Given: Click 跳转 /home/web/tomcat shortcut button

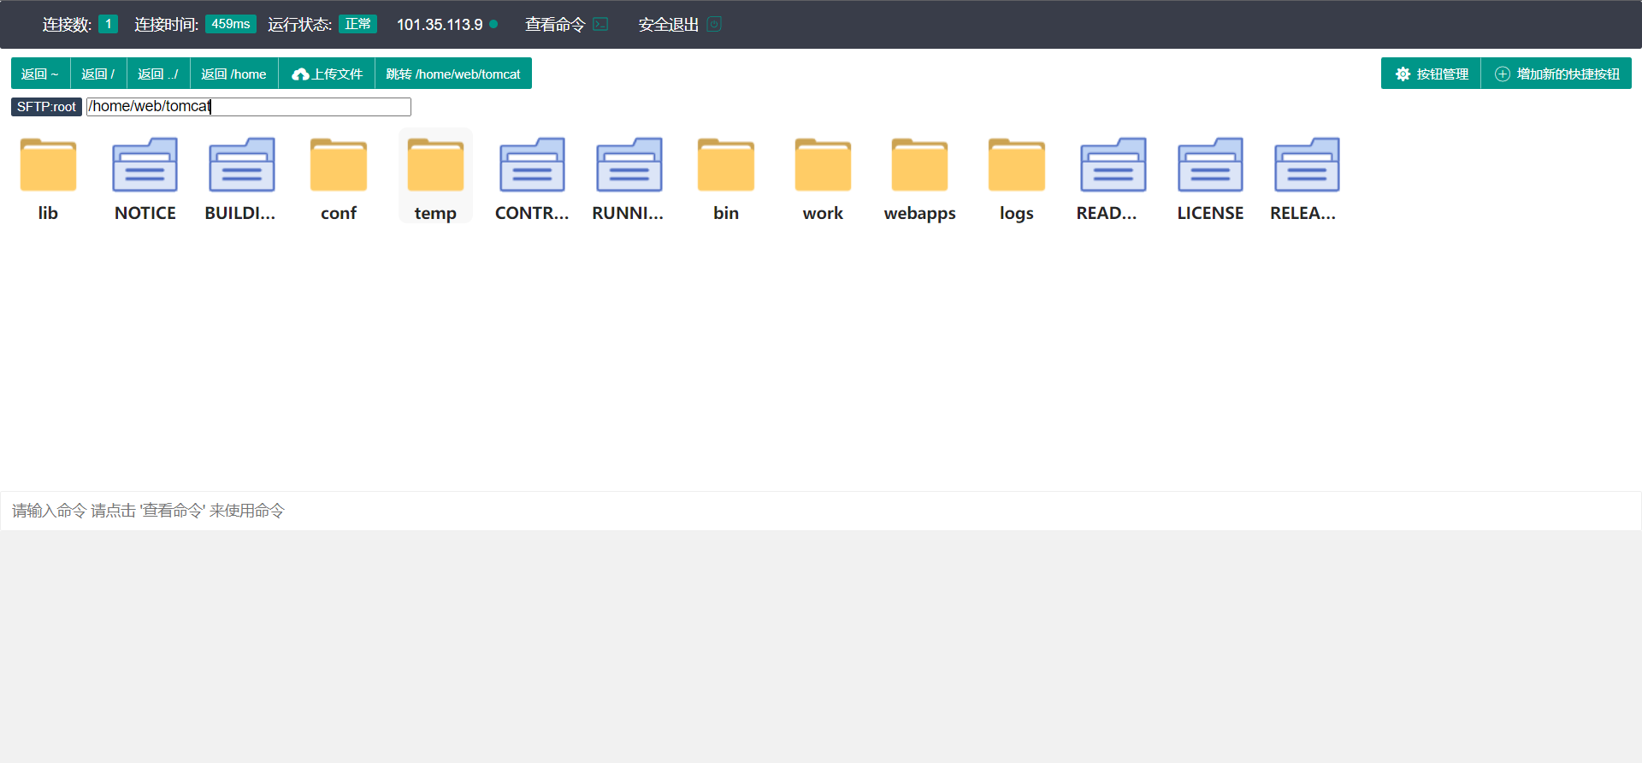Looking at the screenshot, I should (x=453, y=74).
